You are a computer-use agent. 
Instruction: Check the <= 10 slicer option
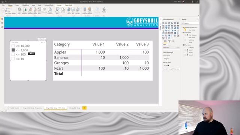[x=13, y=58]
